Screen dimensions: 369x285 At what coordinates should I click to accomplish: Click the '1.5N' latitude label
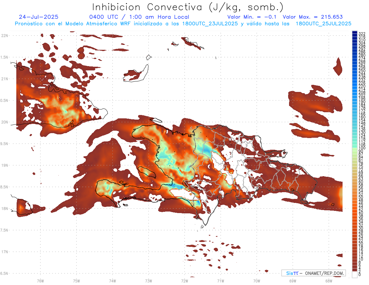pyautogui.click(x=4, y=57)
